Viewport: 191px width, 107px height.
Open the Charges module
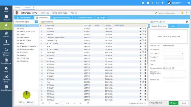click(6, 34)
